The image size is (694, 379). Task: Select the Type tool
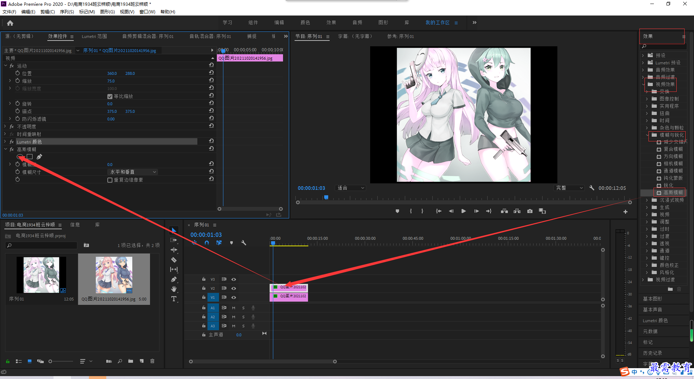pyautogui.click(x=174, y=299)
